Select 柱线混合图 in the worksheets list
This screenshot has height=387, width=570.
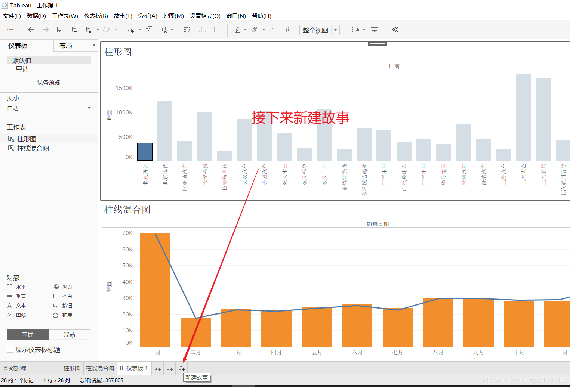click(33, 148)
